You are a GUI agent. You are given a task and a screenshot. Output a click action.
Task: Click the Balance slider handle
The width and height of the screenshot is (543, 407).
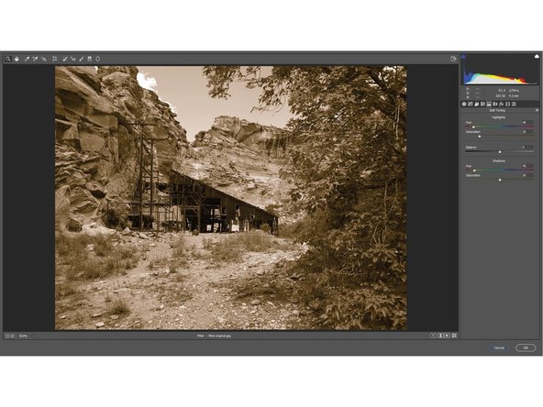pos(500,151)
